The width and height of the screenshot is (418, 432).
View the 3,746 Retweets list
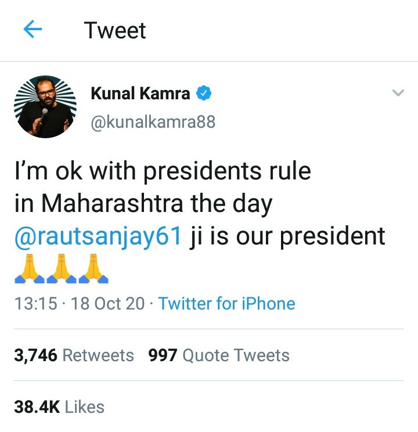pyautogui.click(x=74, y=355)
